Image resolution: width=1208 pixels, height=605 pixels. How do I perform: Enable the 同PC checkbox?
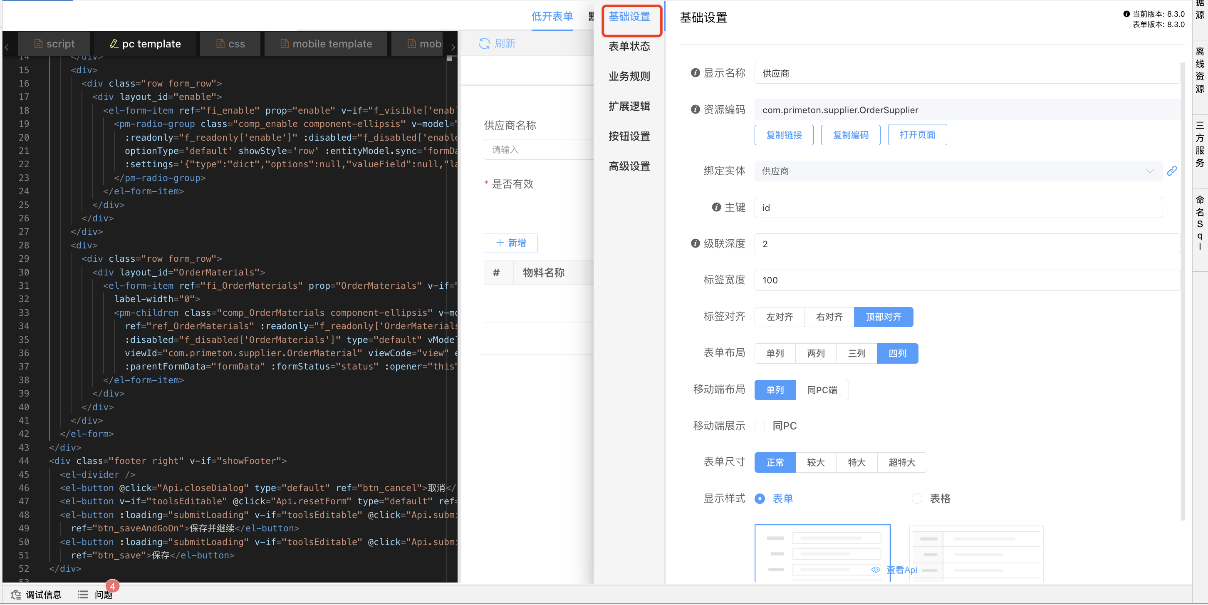pyautogui.click(x=760, y=426)
